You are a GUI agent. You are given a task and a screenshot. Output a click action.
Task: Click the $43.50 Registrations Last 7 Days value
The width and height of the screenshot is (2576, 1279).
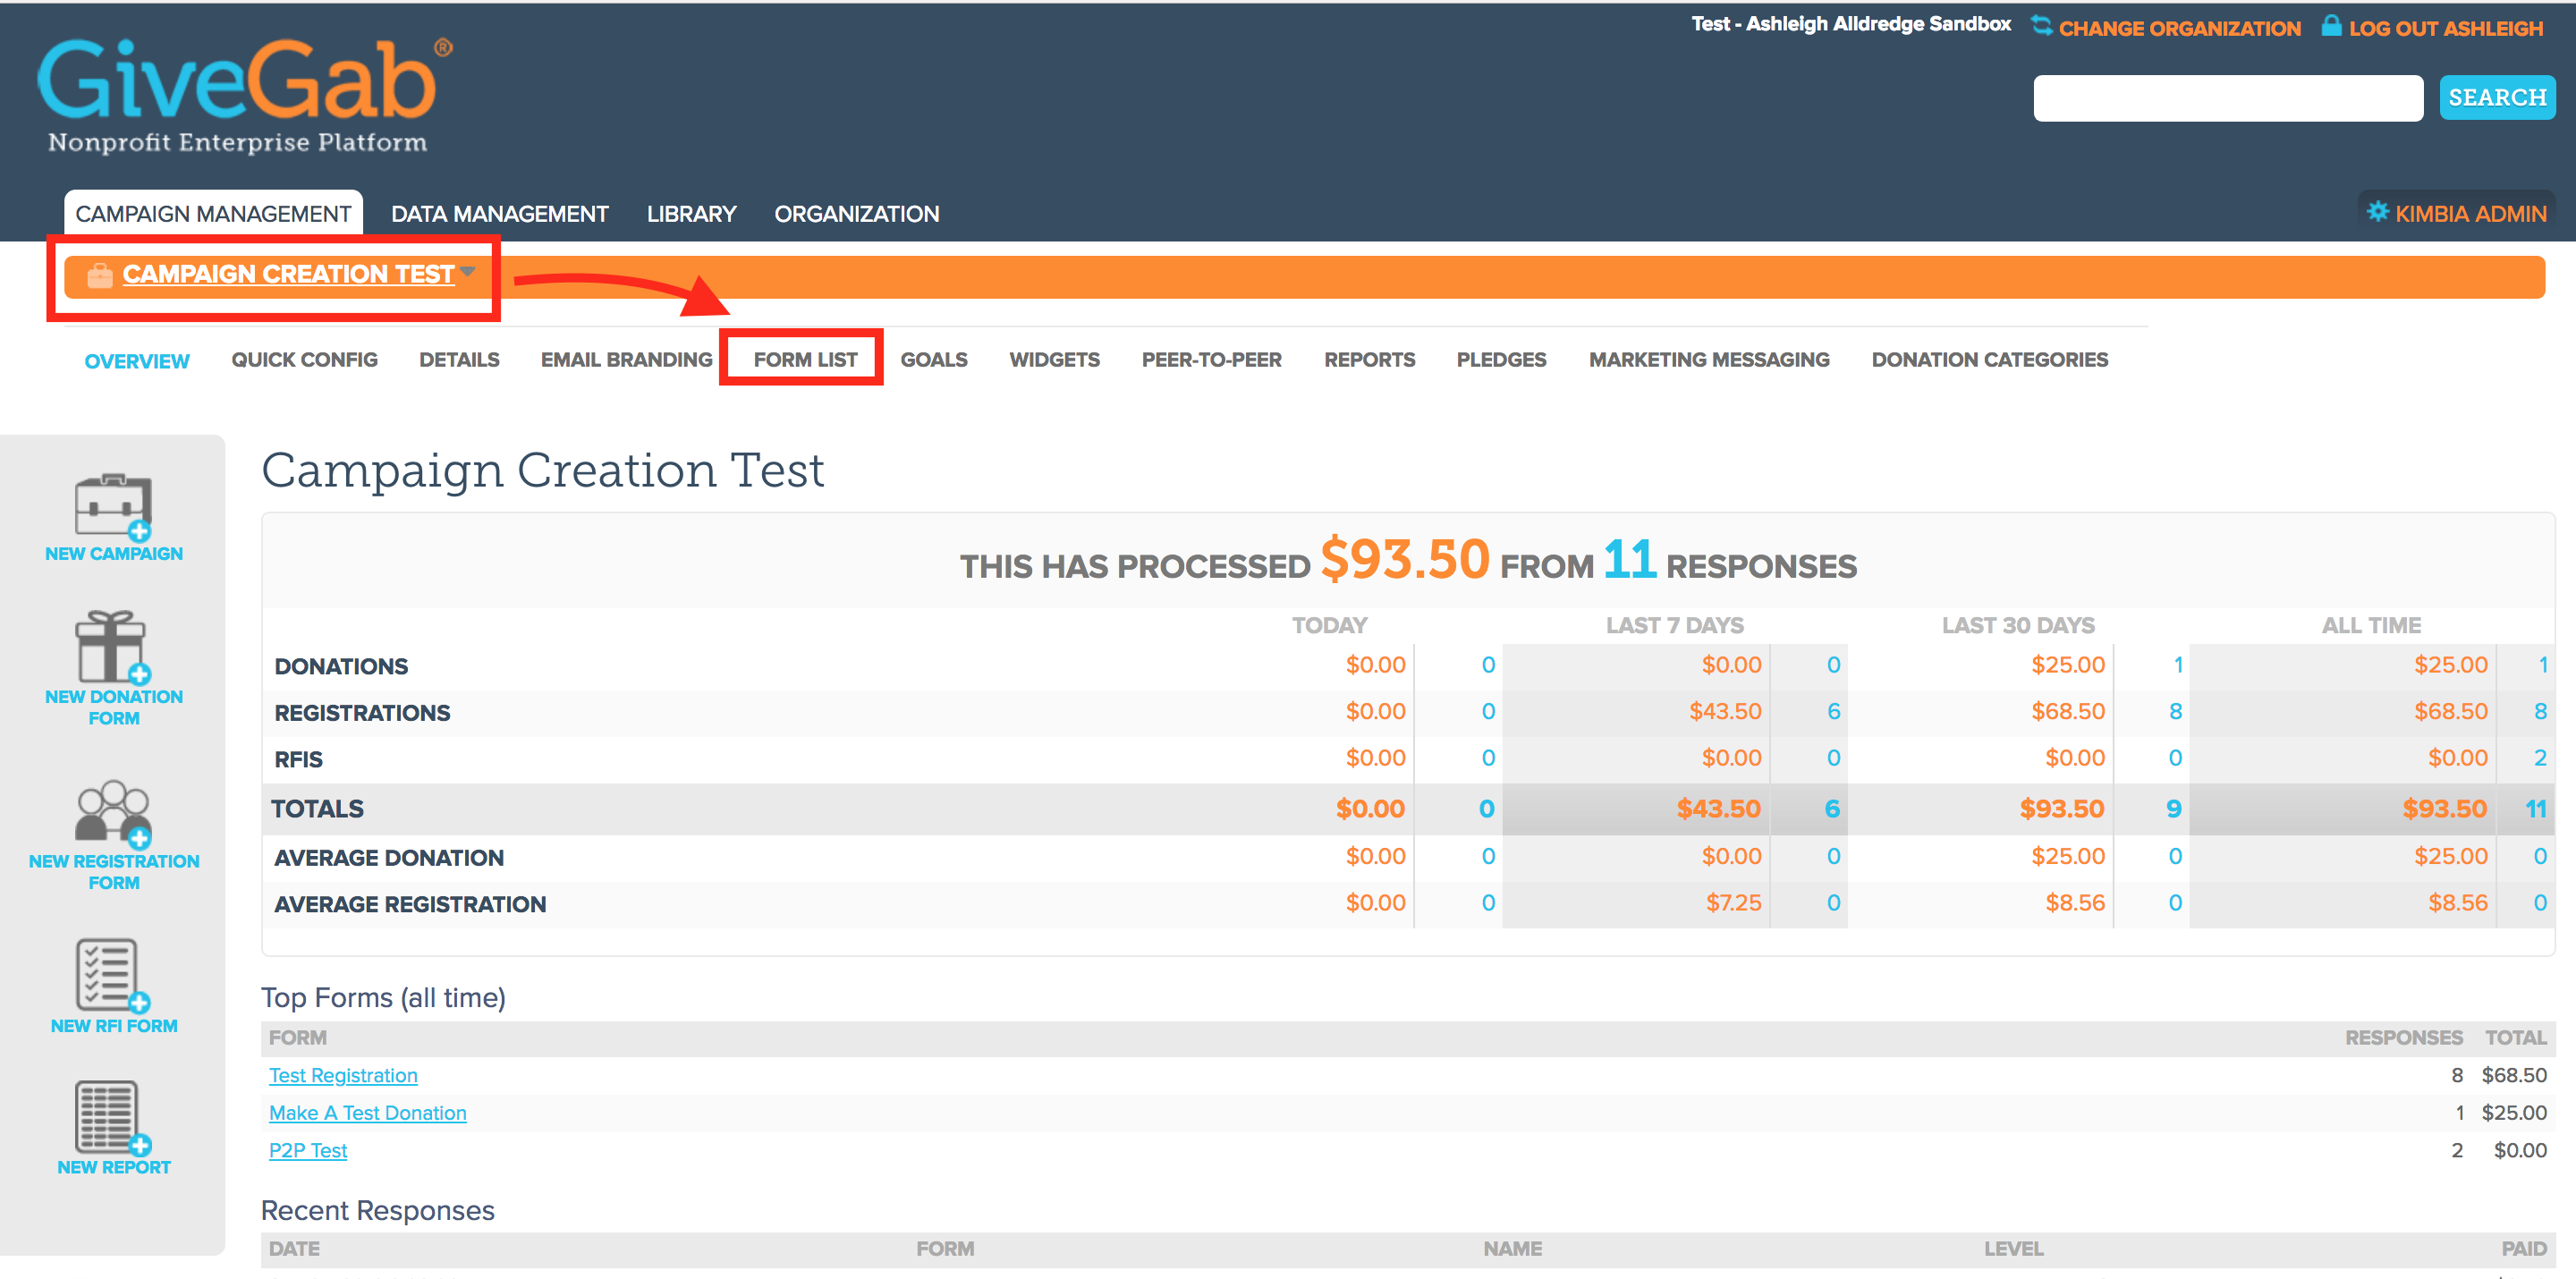1725,712
